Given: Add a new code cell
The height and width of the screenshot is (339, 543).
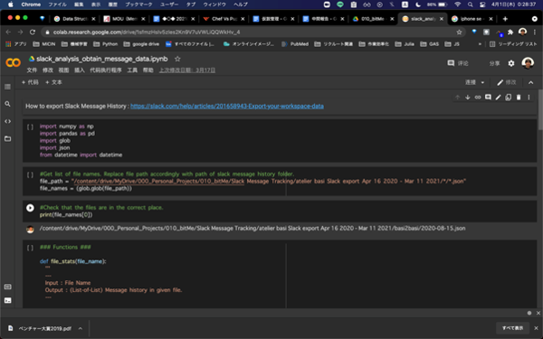Looking at the screenshot, I should pos(30,82).
